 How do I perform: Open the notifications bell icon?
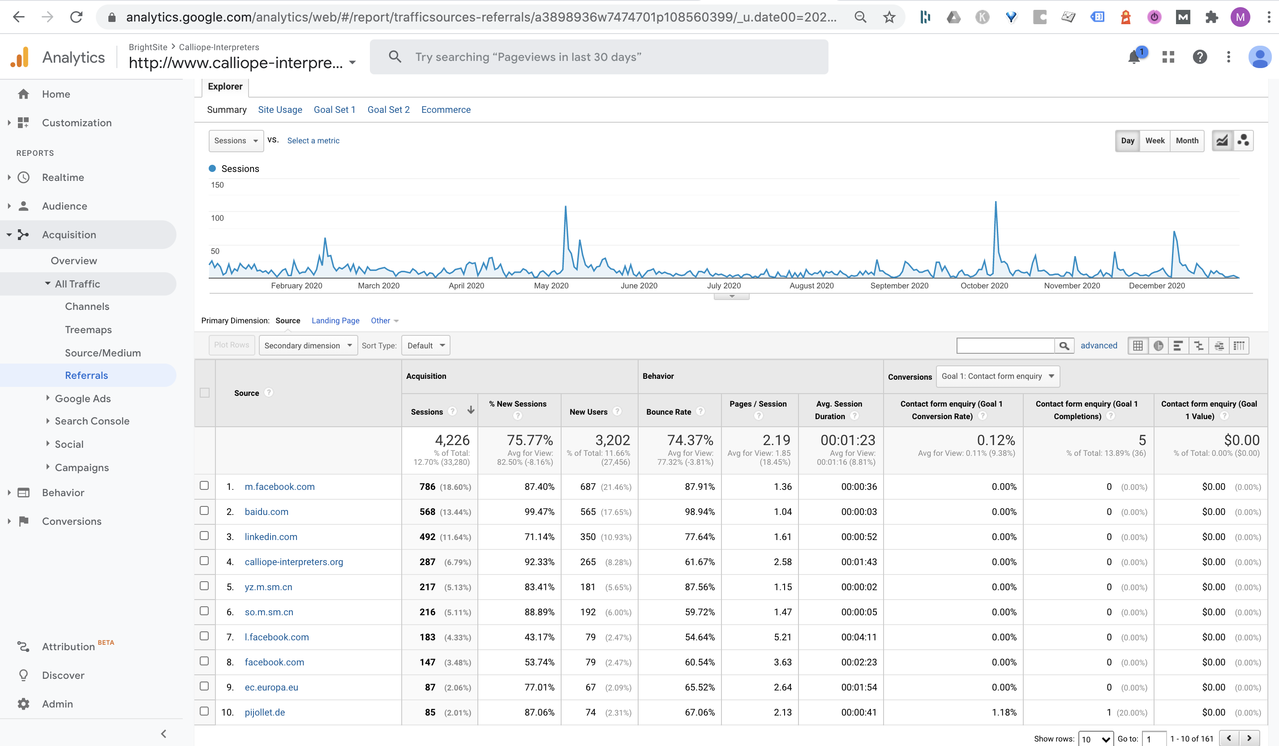point(1134,57)
